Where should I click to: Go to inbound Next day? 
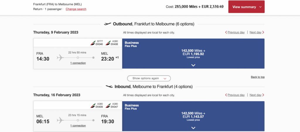(256, 95)
